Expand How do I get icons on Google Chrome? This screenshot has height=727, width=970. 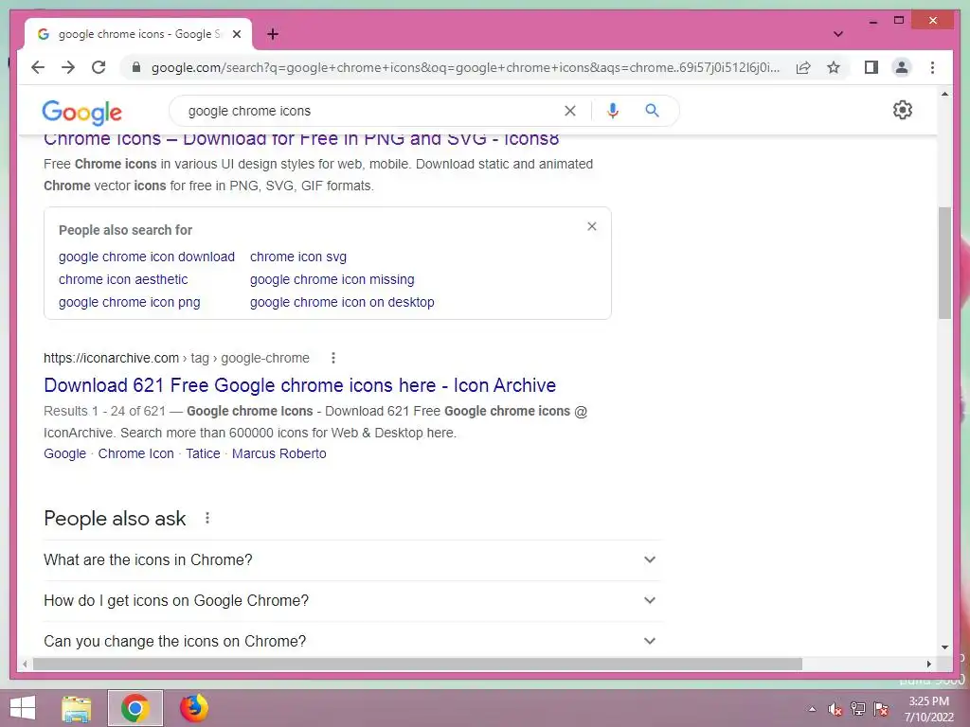[352, 601]
